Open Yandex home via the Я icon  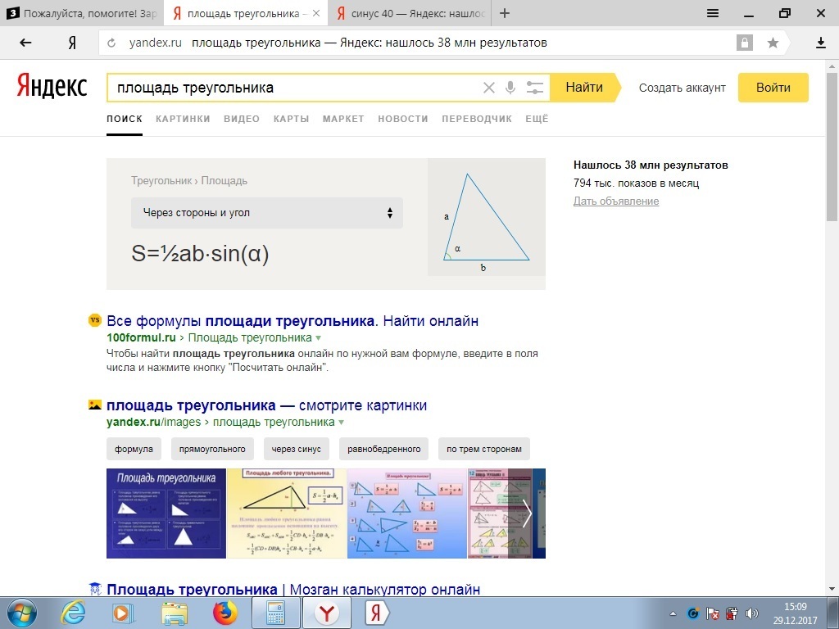(x=72, y=43)
